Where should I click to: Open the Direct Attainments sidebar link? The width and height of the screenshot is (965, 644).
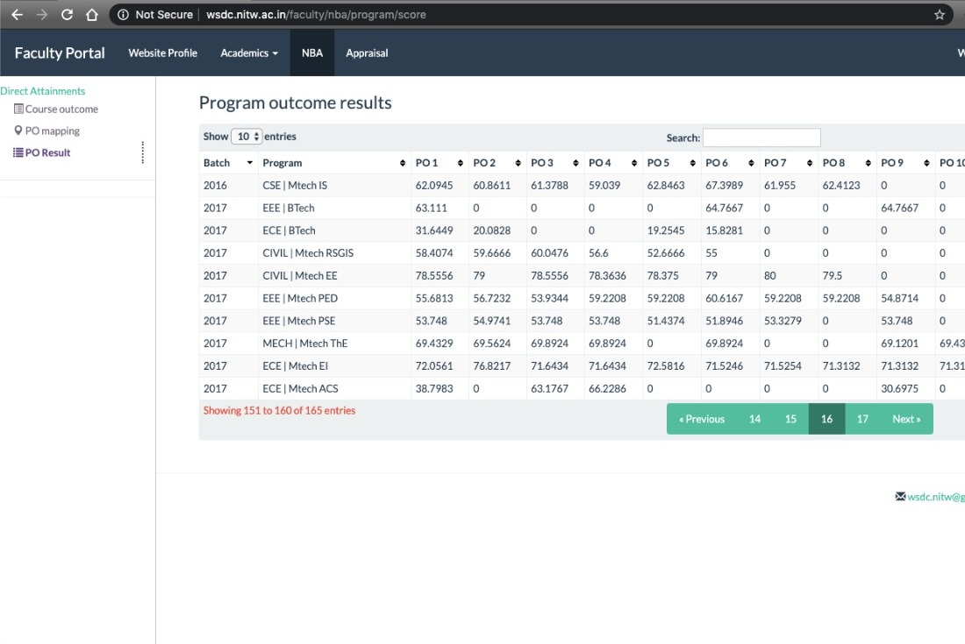click(42, 91)
